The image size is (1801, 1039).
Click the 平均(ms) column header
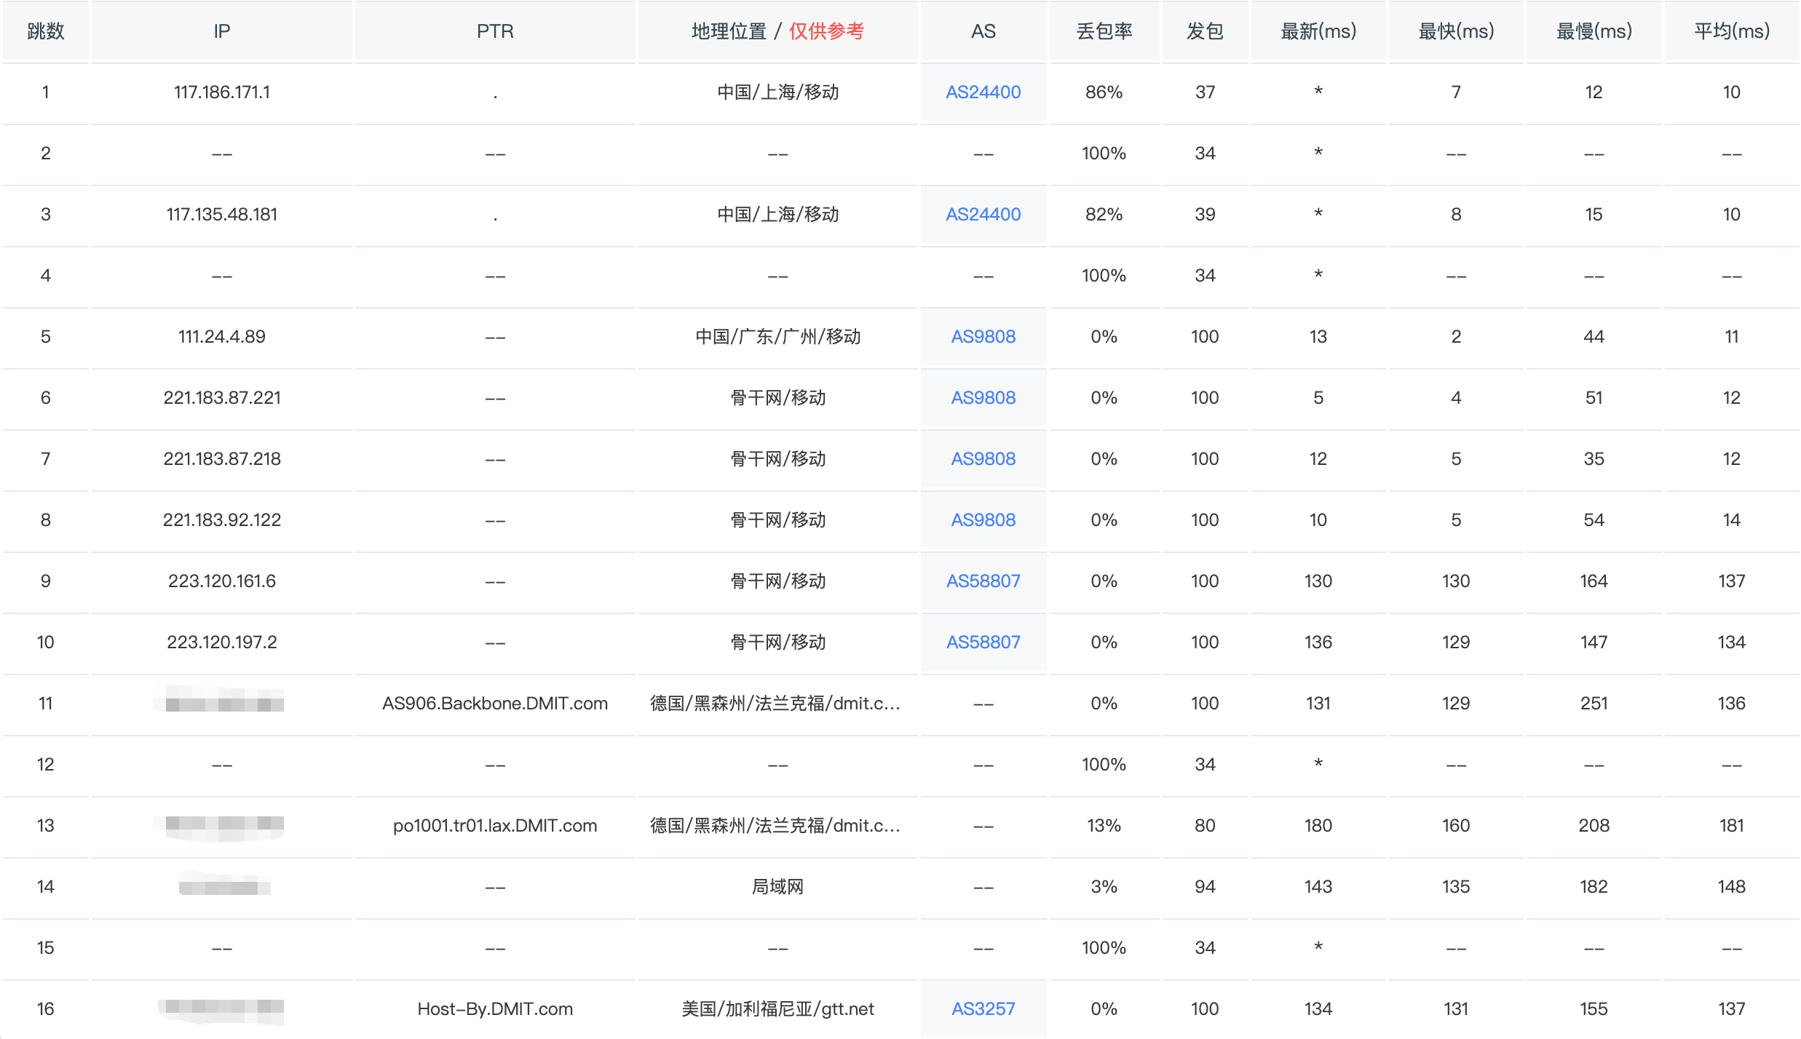pyautogui.click(x=1731, y=31)
